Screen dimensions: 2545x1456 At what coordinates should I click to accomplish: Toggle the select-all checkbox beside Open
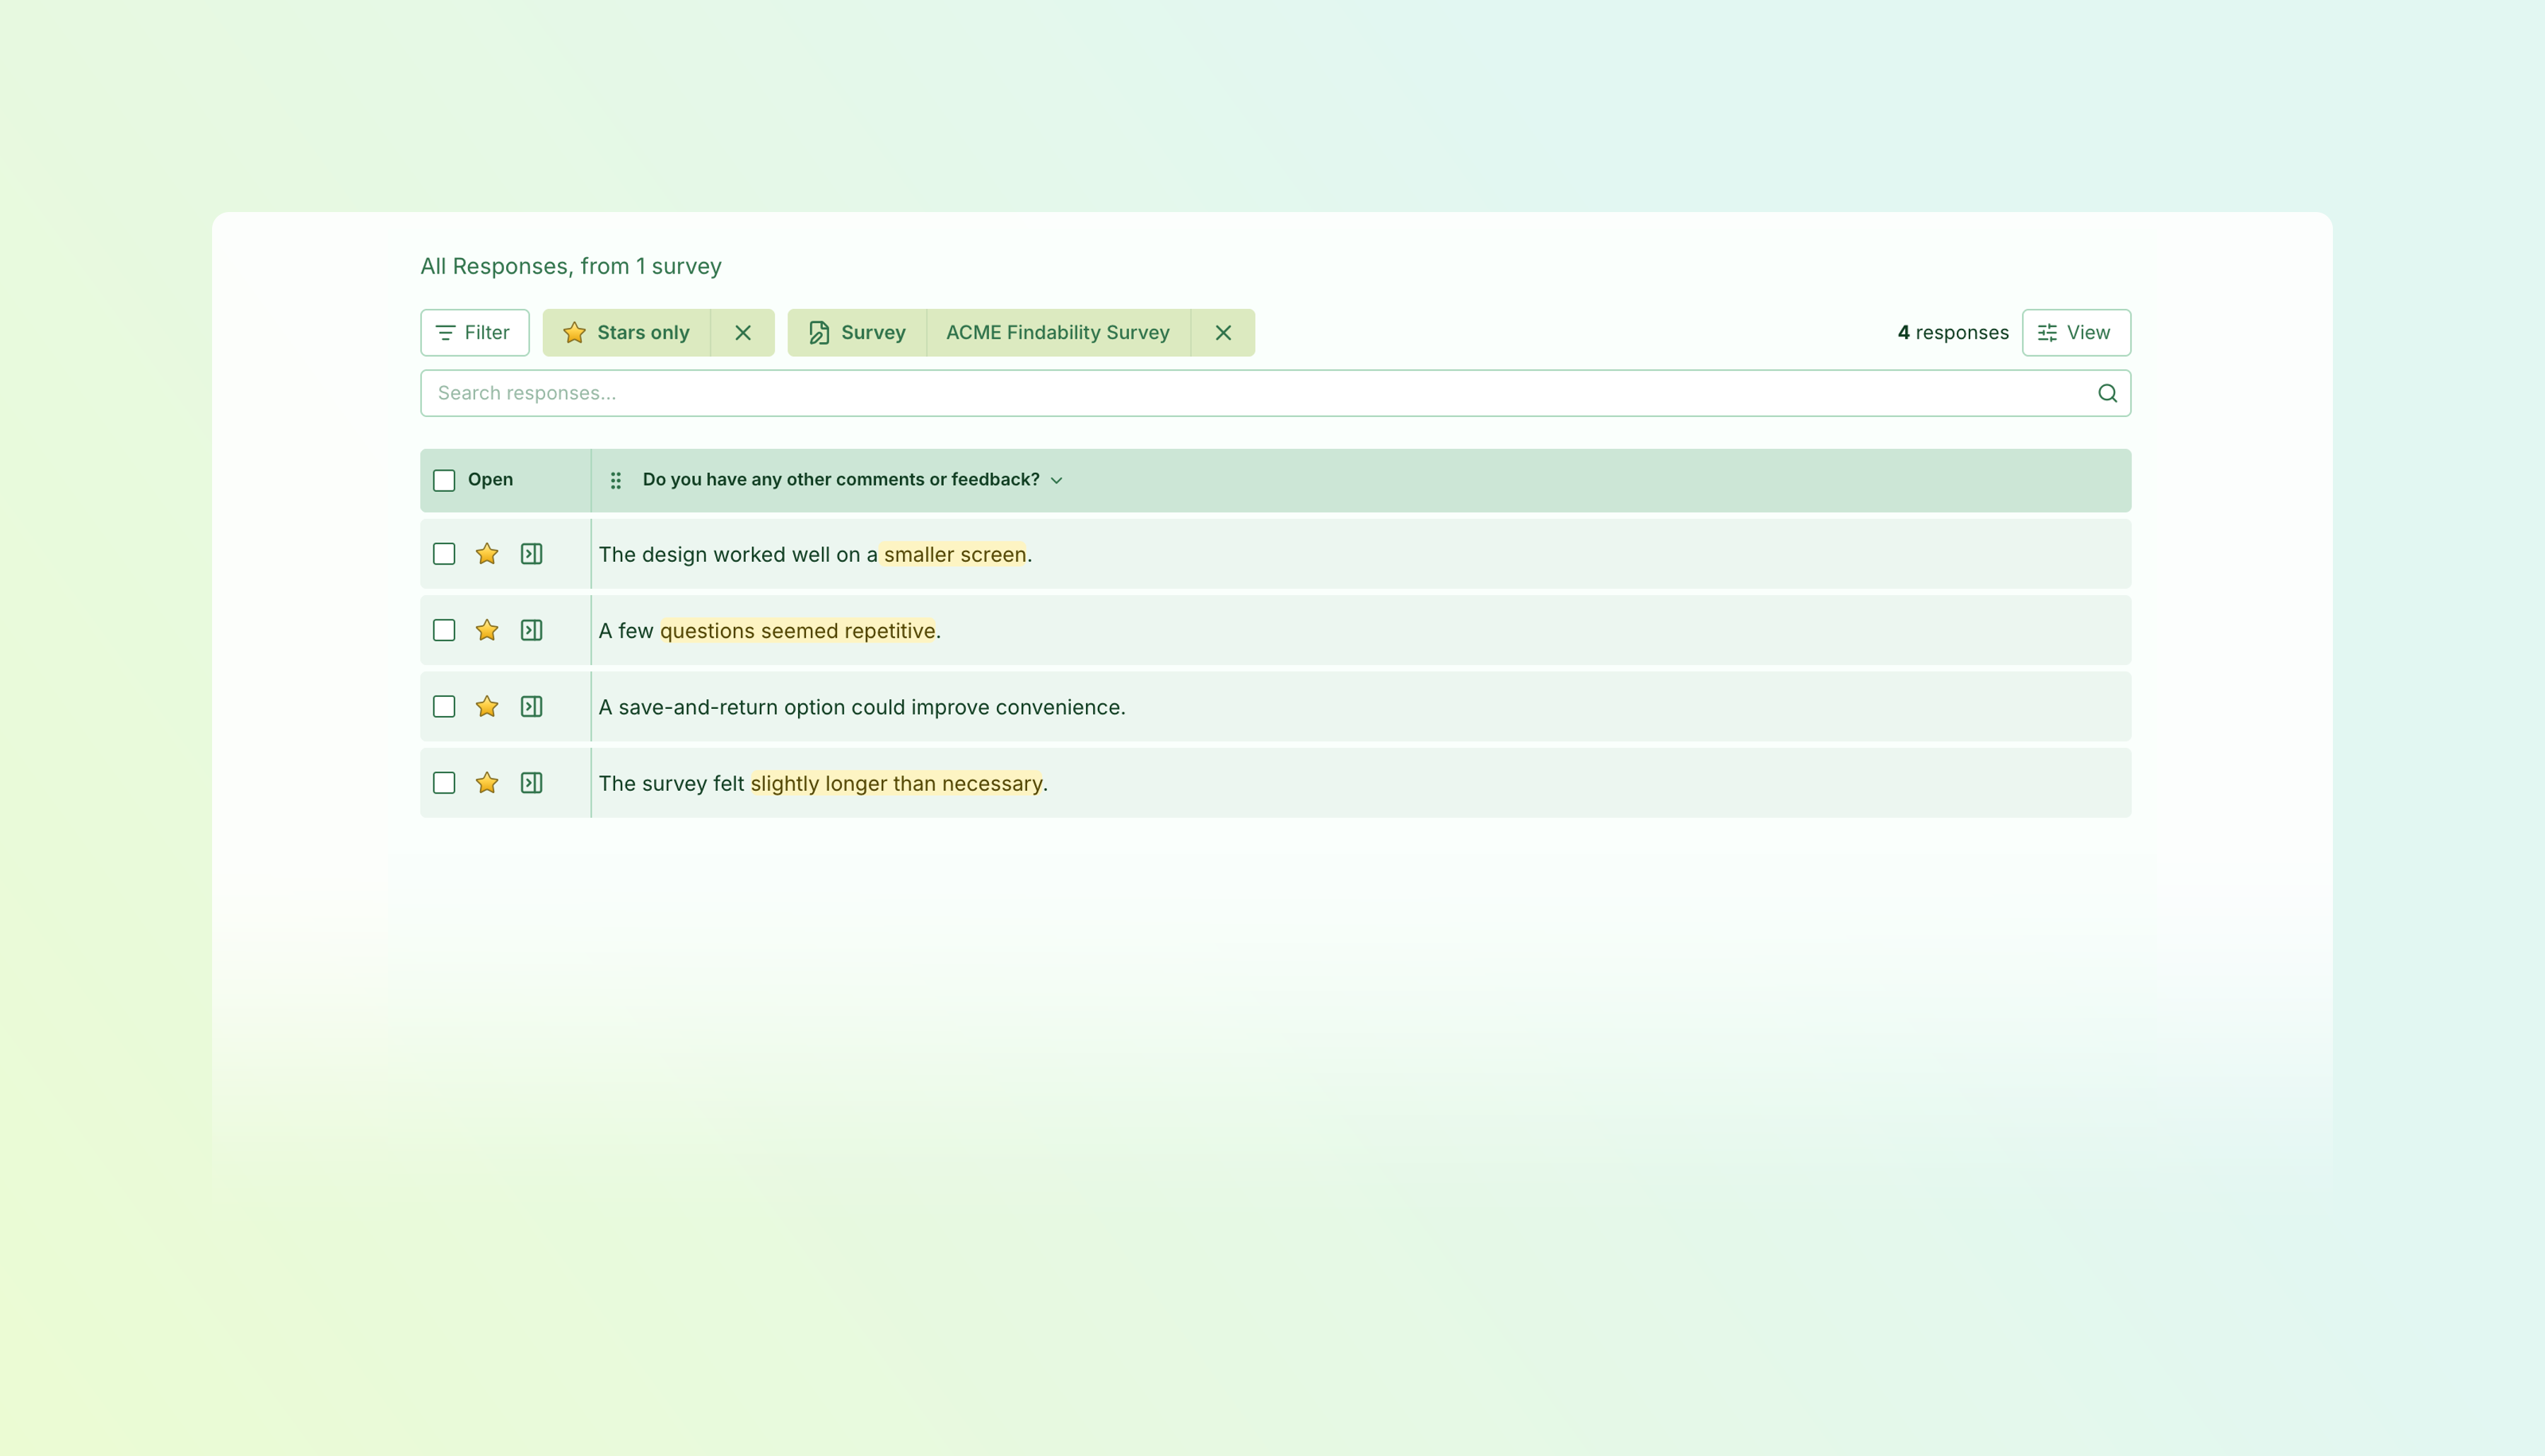pyautogui.click(x=444, y=480)
